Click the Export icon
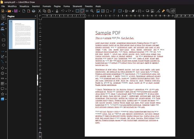The image size is (194, 139). click(x=24, y=11)
